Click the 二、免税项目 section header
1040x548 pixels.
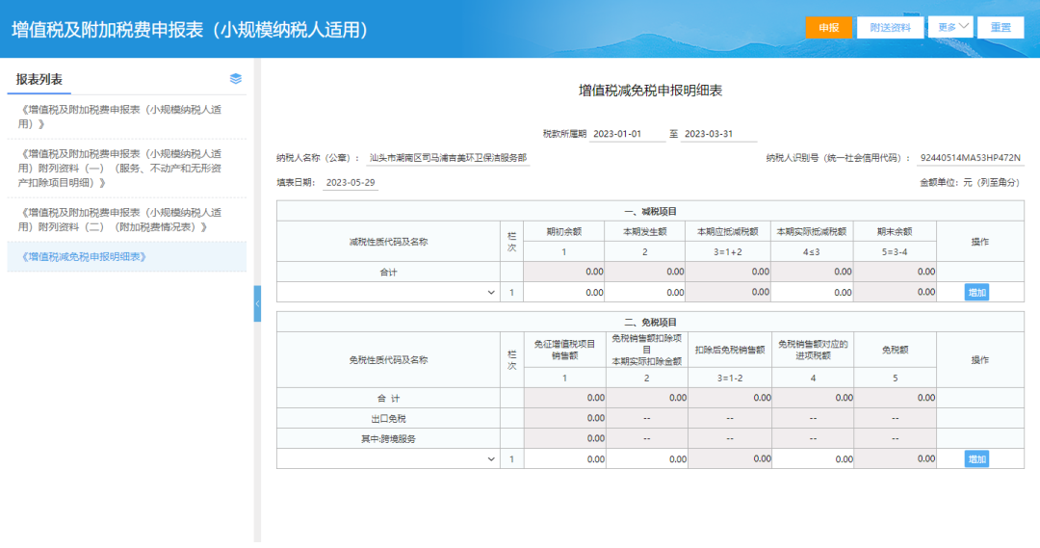650,323
